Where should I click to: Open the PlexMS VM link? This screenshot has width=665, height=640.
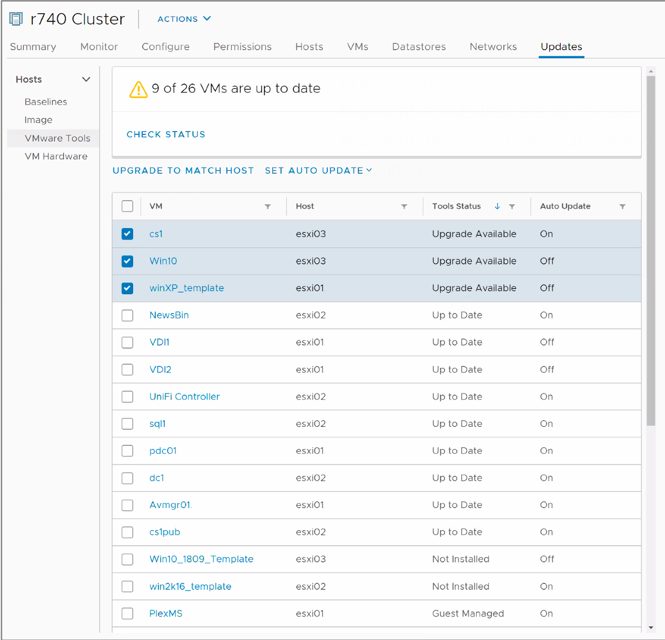coord(166,614)
